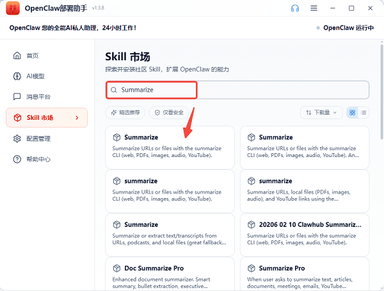The height and width of the screenshot is (291, 384).
Task: Click text 'URLs, podcasts, and local files'
Action: tap(149, 242)
